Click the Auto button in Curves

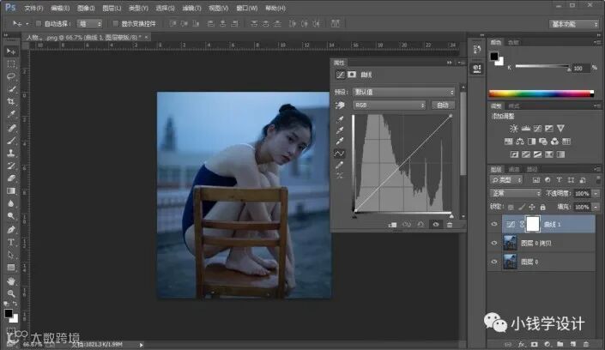(x=443, y=105)
